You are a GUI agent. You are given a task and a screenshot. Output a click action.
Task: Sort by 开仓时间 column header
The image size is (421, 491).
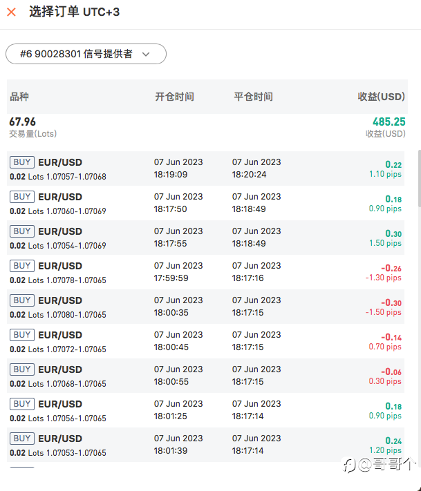pyautogui.click(x=175, y=97)
